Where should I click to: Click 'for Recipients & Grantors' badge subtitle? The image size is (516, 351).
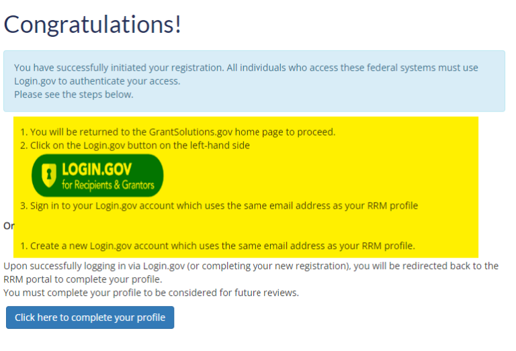(x=107, y=185)
